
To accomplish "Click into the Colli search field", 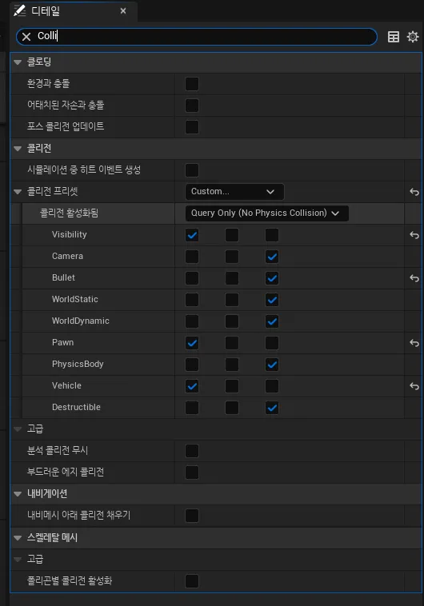I will 197,37.
